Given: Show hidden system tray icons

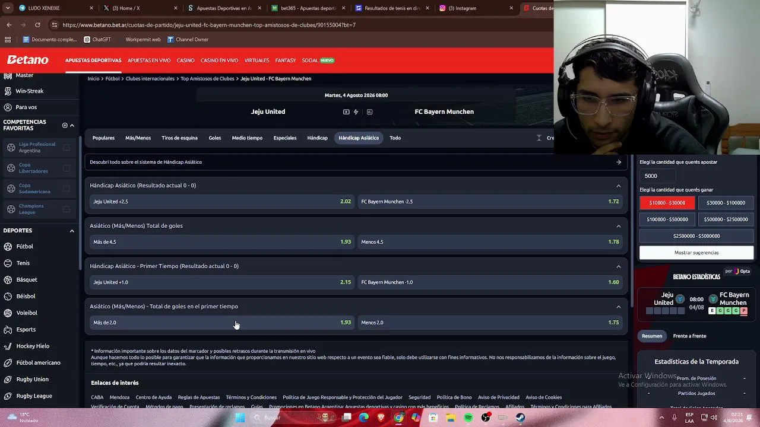Looking at the screenshot, I should coord(661,418).
